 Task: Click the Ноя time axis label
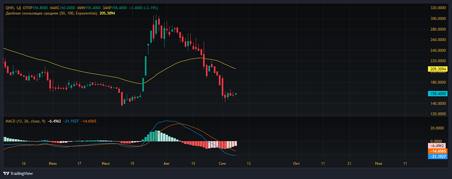[378, 164]
